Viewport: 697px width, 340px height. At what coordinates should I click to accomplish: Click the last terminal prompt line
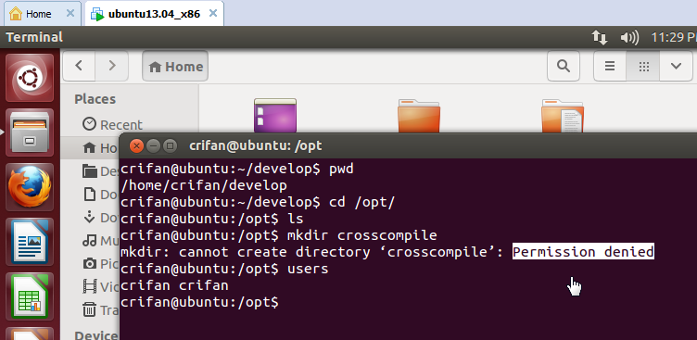tap(199, 302)
